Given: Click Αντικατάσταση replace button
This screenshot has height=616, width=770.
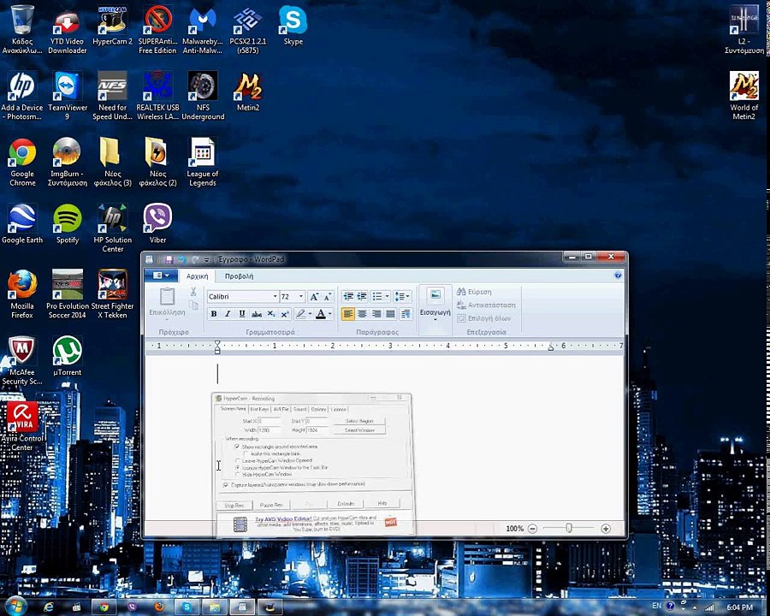Looking at the screenshot, I should [x=486, y=305].
